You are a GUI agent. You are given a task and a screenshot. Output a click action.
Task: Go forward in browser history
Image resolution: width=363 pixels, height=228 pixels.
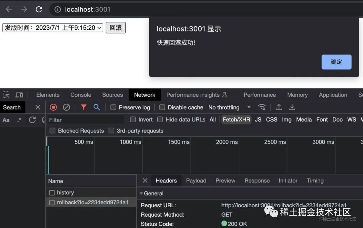coord(24,9)
